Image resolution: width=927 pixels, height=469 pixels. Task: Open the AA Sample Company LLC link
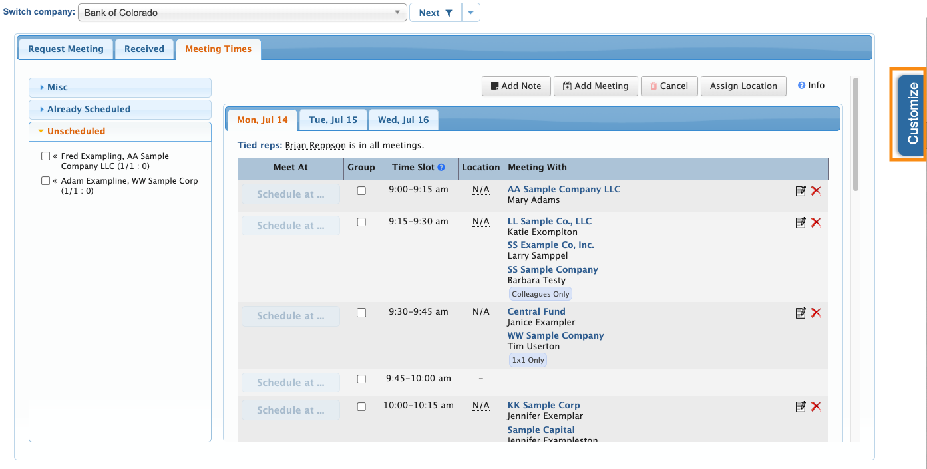564,189
